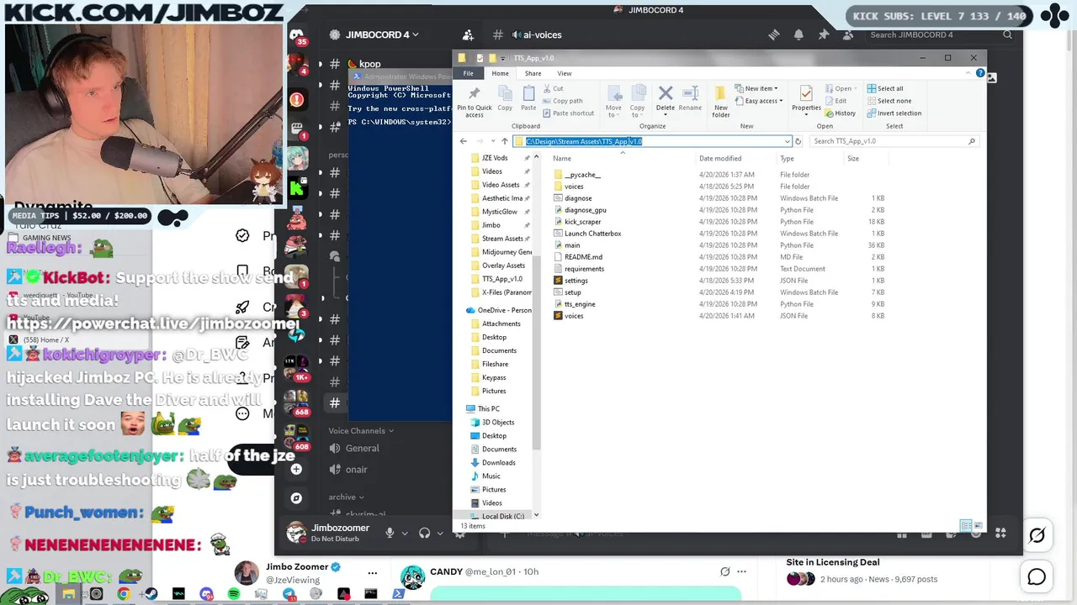Select 3D Objects under This PC
1077x605 pixels.
click(497, 423)
